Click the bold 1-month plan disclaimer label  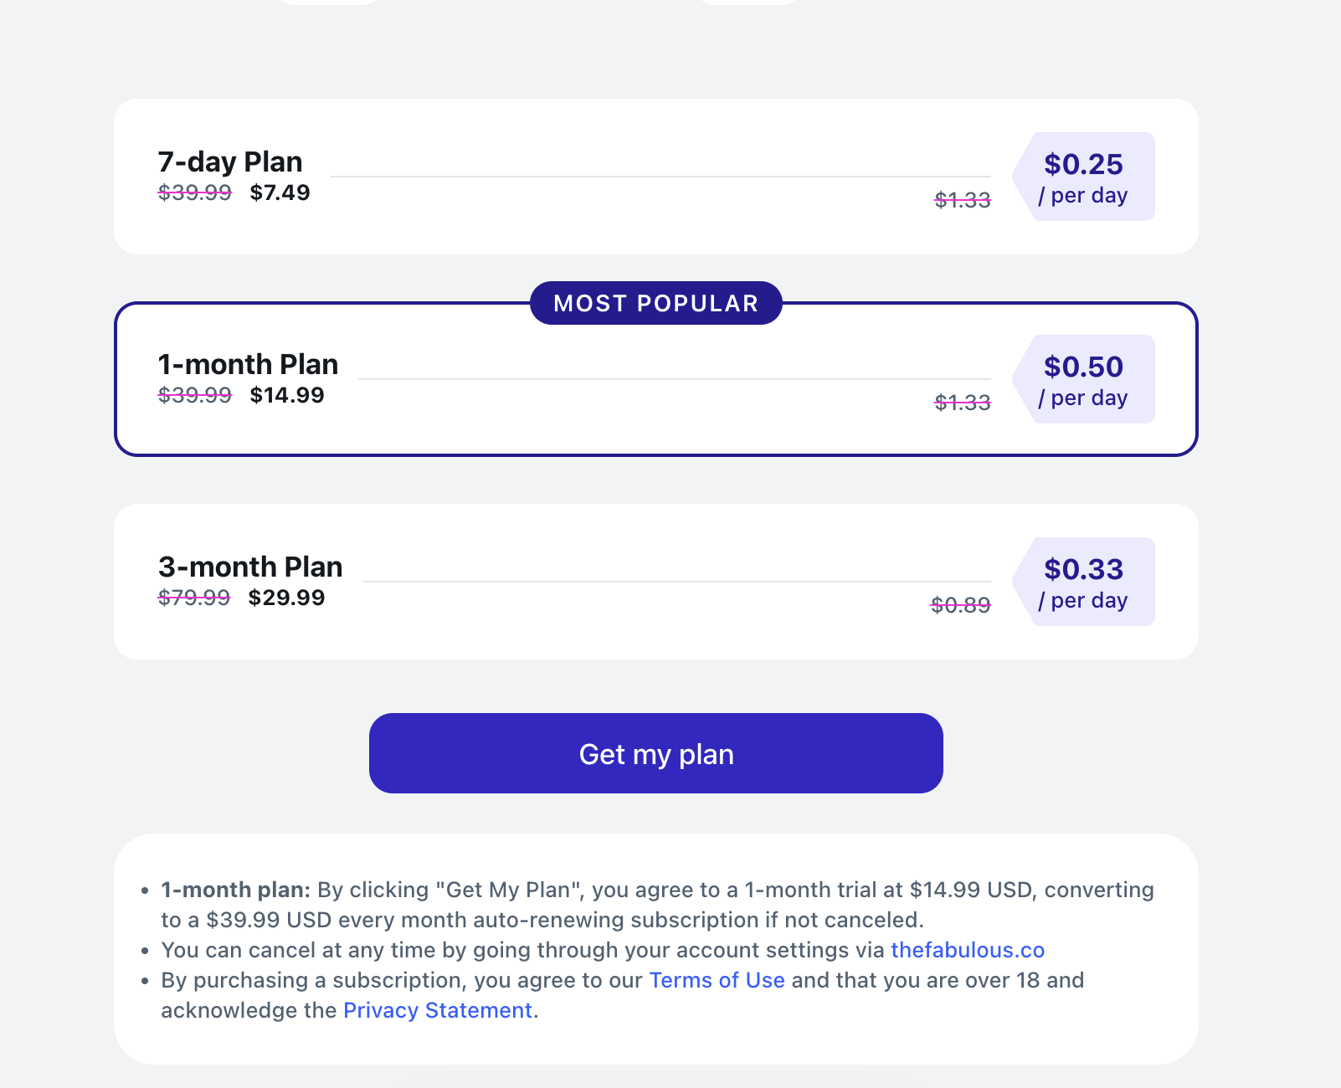(x=235, y=890)
